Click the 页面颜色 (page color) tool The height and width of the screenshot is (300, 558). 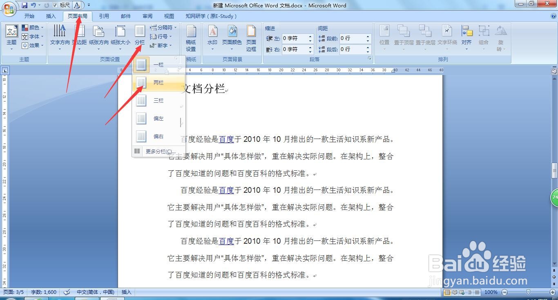pyautogui.click(x=232, y=37)
